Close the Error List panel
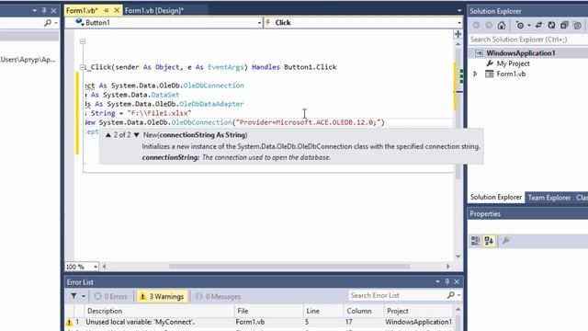Image resolution: width=588 pixels, height=331 pixels. tap(457, 282)
